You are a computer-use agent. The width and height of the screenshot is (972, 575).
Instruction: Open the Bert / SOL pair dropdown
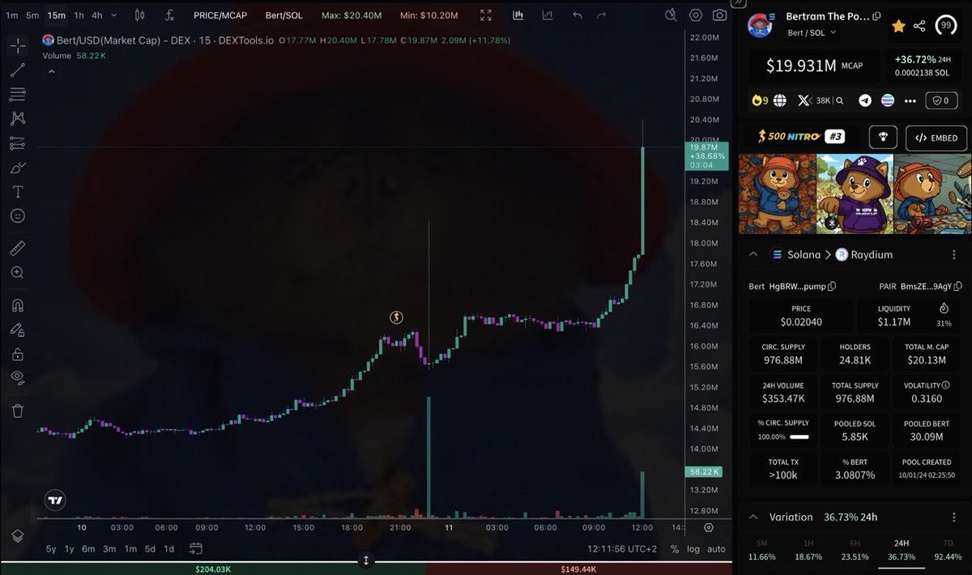coord(812,32)
